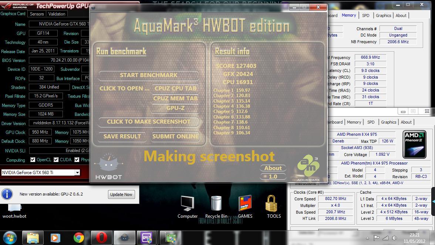Click the GPU Clock 950 MHz field
The width and height of the screenshot is (435, 245).
tap(40, 132)
